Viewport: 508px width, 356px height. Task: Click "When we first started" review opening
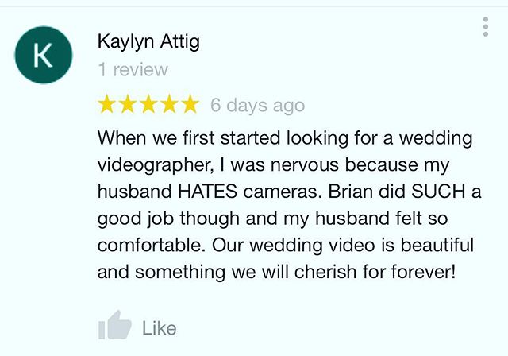pyautogui.click(x=189, y=137)
